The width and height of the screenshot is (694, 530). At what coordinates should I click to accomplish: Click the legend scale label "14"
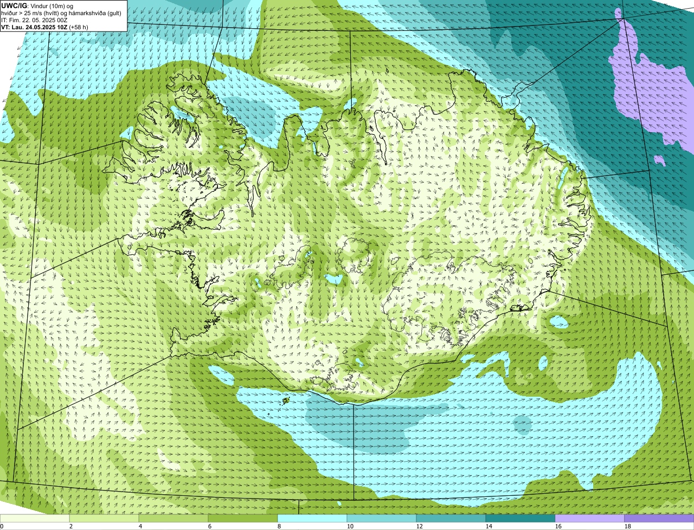(489, 526)
